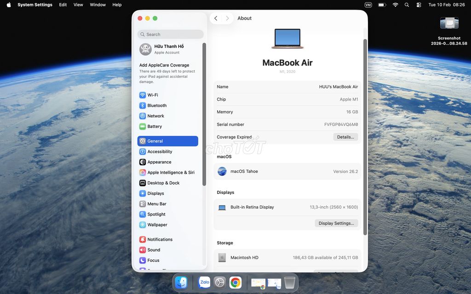Viewport: 471px width, 294px height.
Task: Open Apple Intelligence & Siri settings
Action: click(x=167, y=172)
